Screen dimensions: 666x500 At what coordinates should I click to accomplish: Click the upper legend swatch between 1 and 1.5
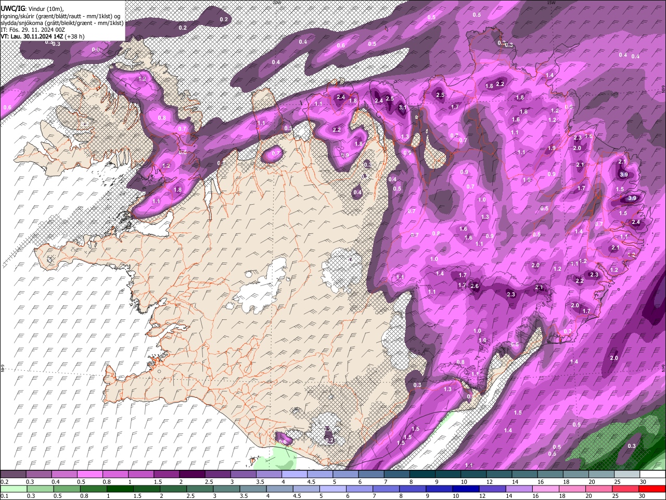[x=141, y=474]
